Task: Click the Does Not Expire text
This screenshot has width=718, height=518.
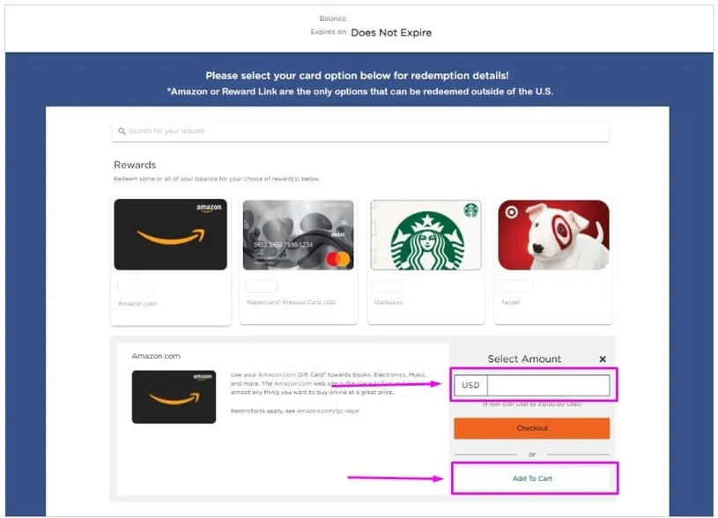Action: 391,33
